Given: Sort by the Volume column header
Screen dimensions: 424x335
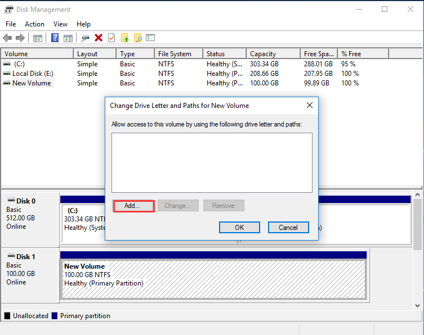Looking at the screenshot, I should (37, 54).
